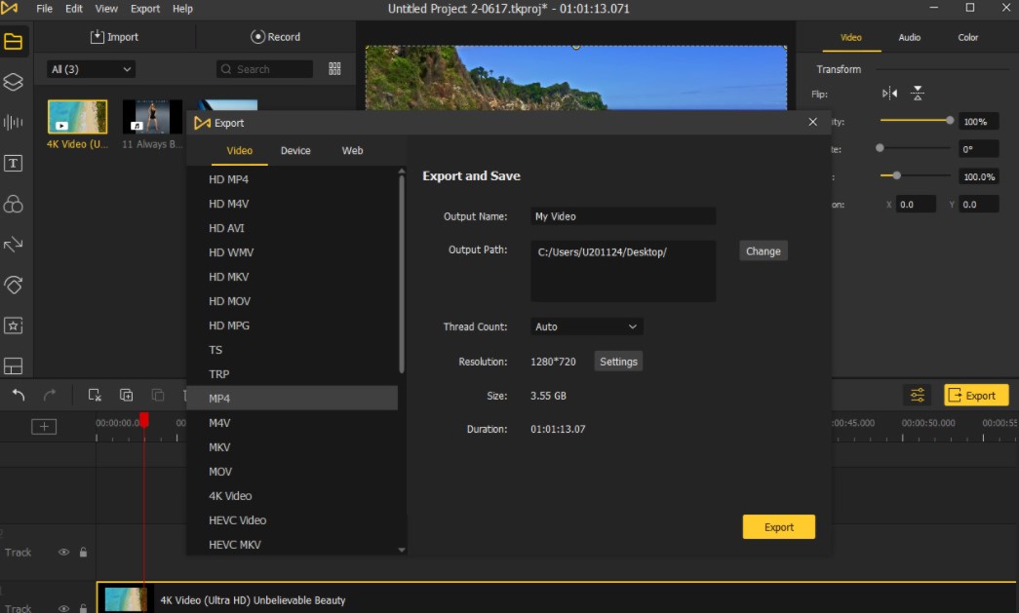Click the greyed-out copy icon in timeline toolbar
1019x613 pixels.
click(157, 395)
